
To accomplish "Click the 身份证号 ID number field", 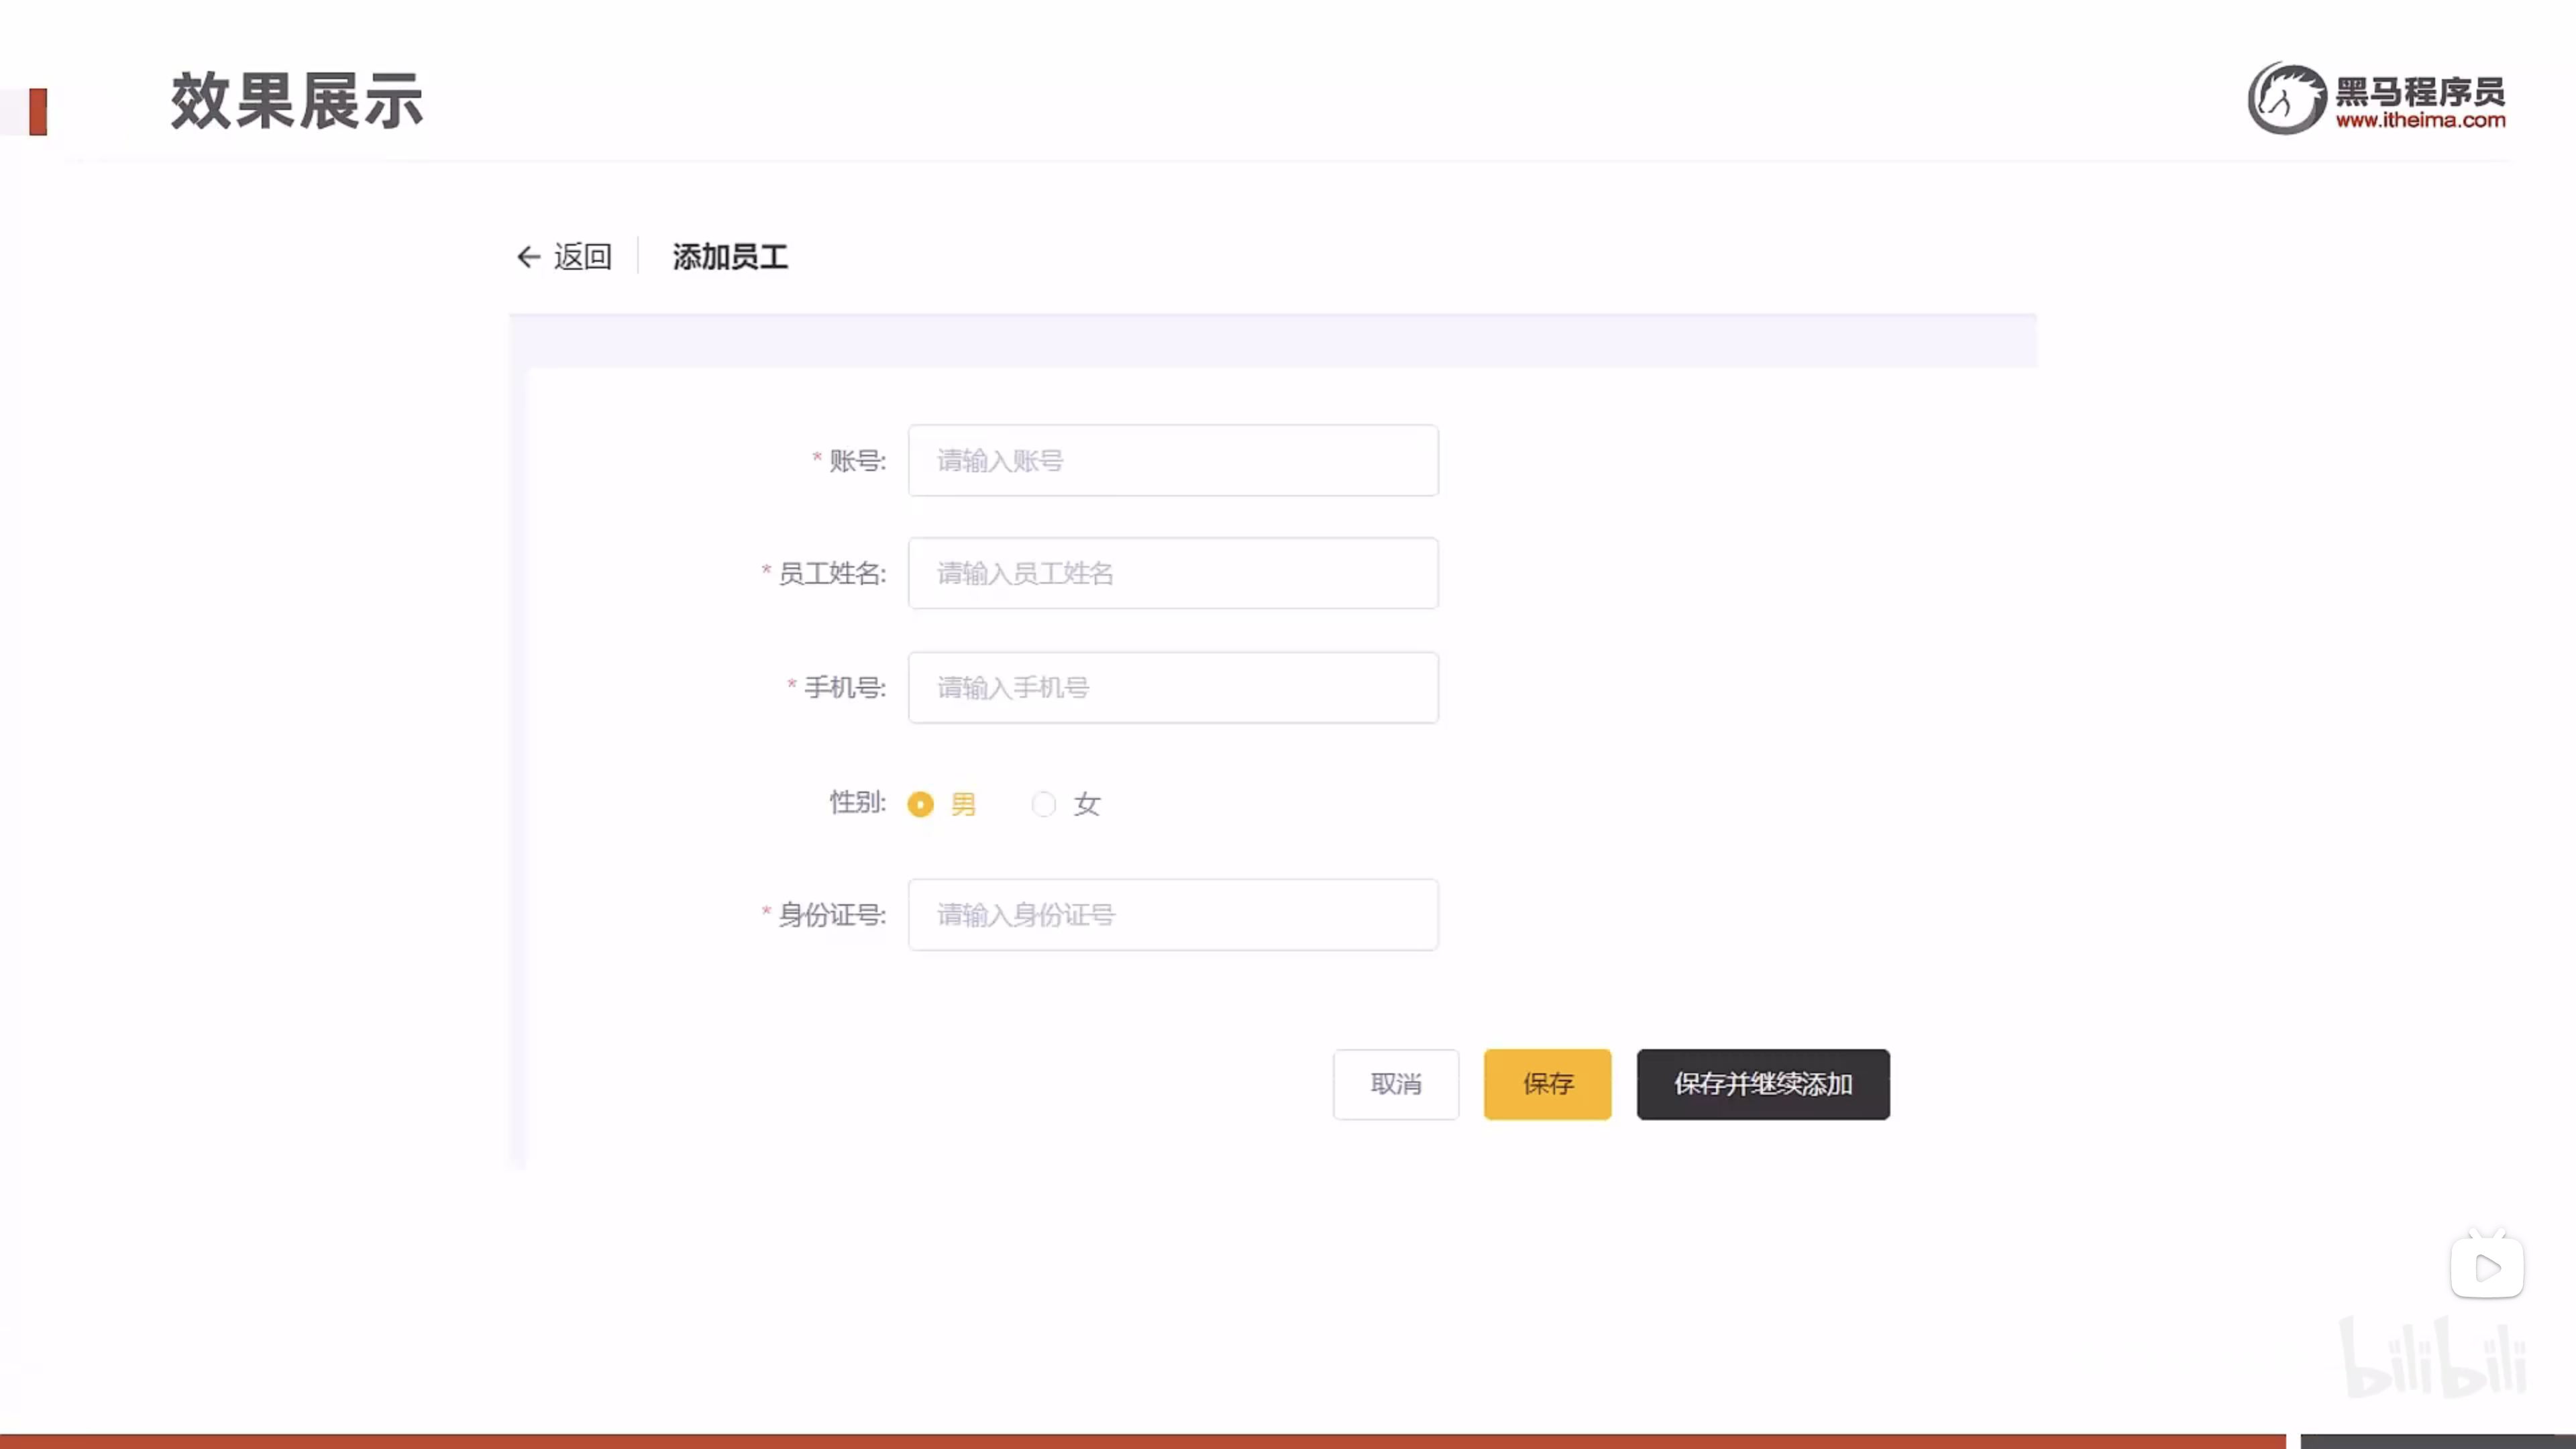I will pos(1172,914).
